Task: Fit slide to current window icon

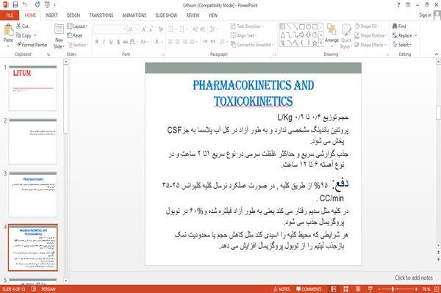Action: coord(437,289)
